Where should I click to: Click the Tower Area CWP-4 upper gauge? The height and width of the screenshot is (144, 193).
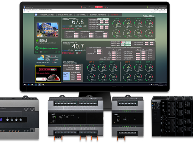149,67
